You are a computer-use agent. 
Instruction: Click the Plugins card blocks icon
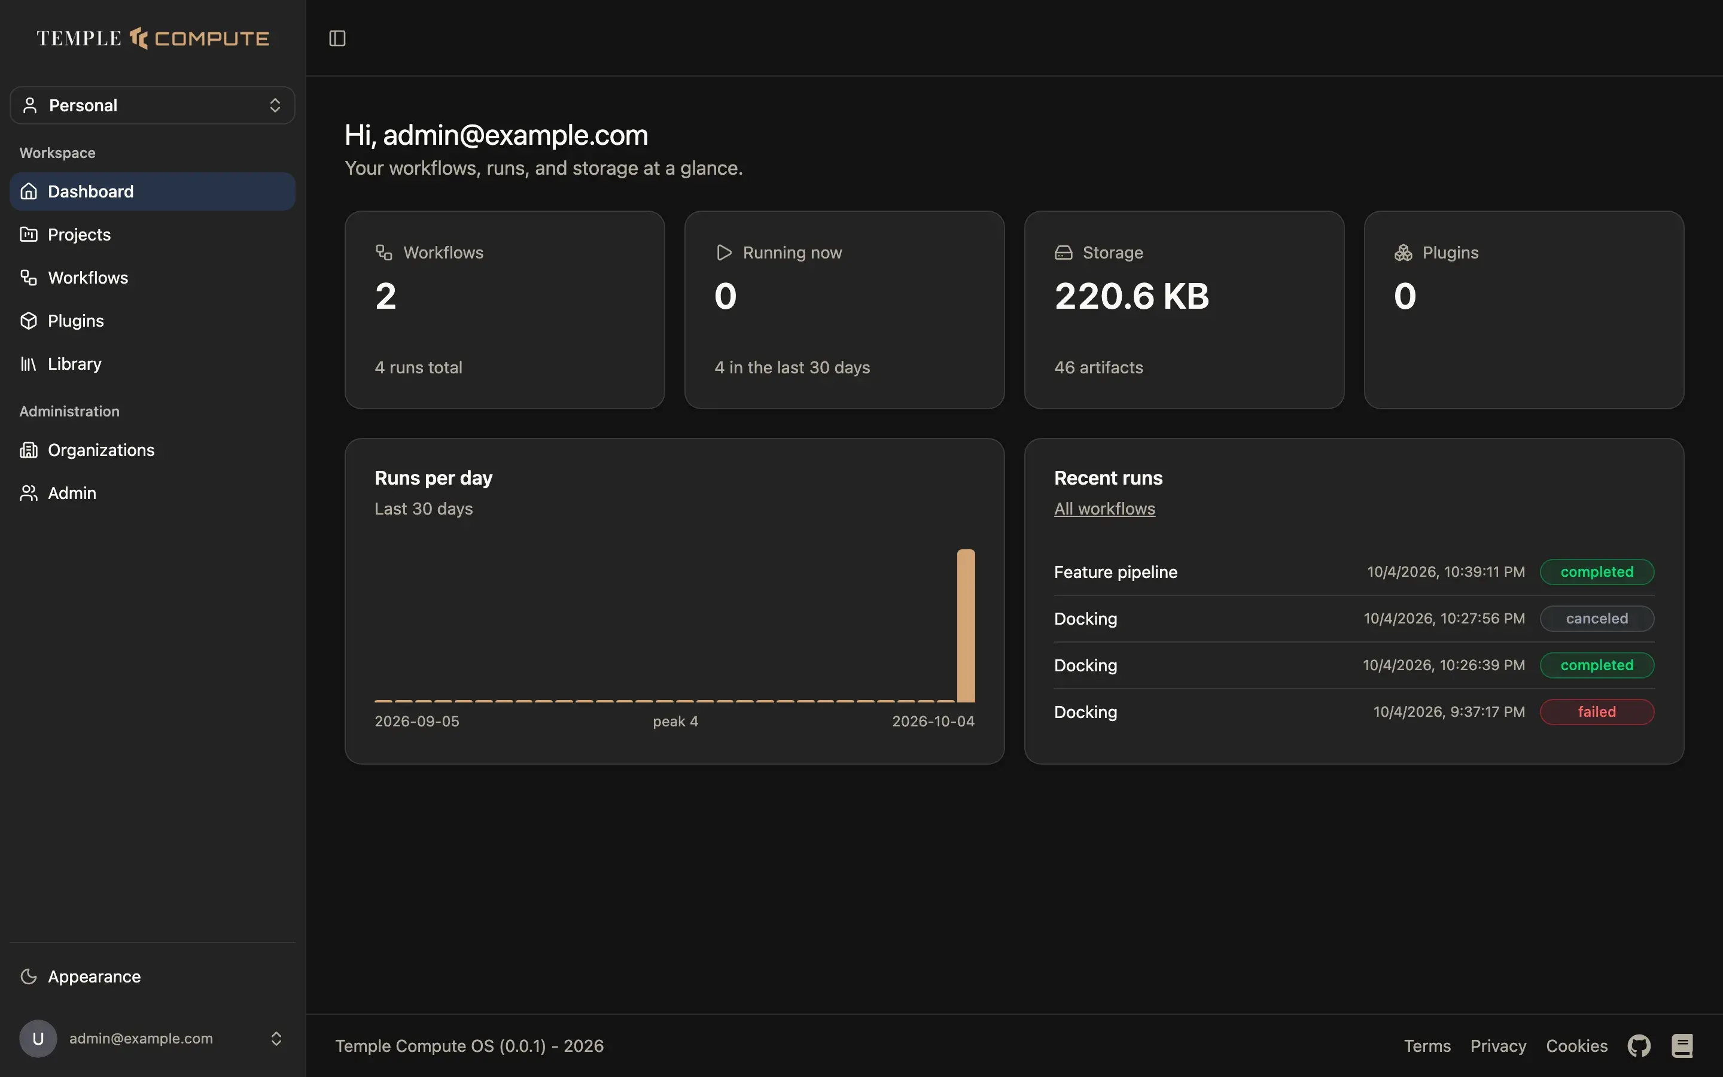pos(1404,253)
